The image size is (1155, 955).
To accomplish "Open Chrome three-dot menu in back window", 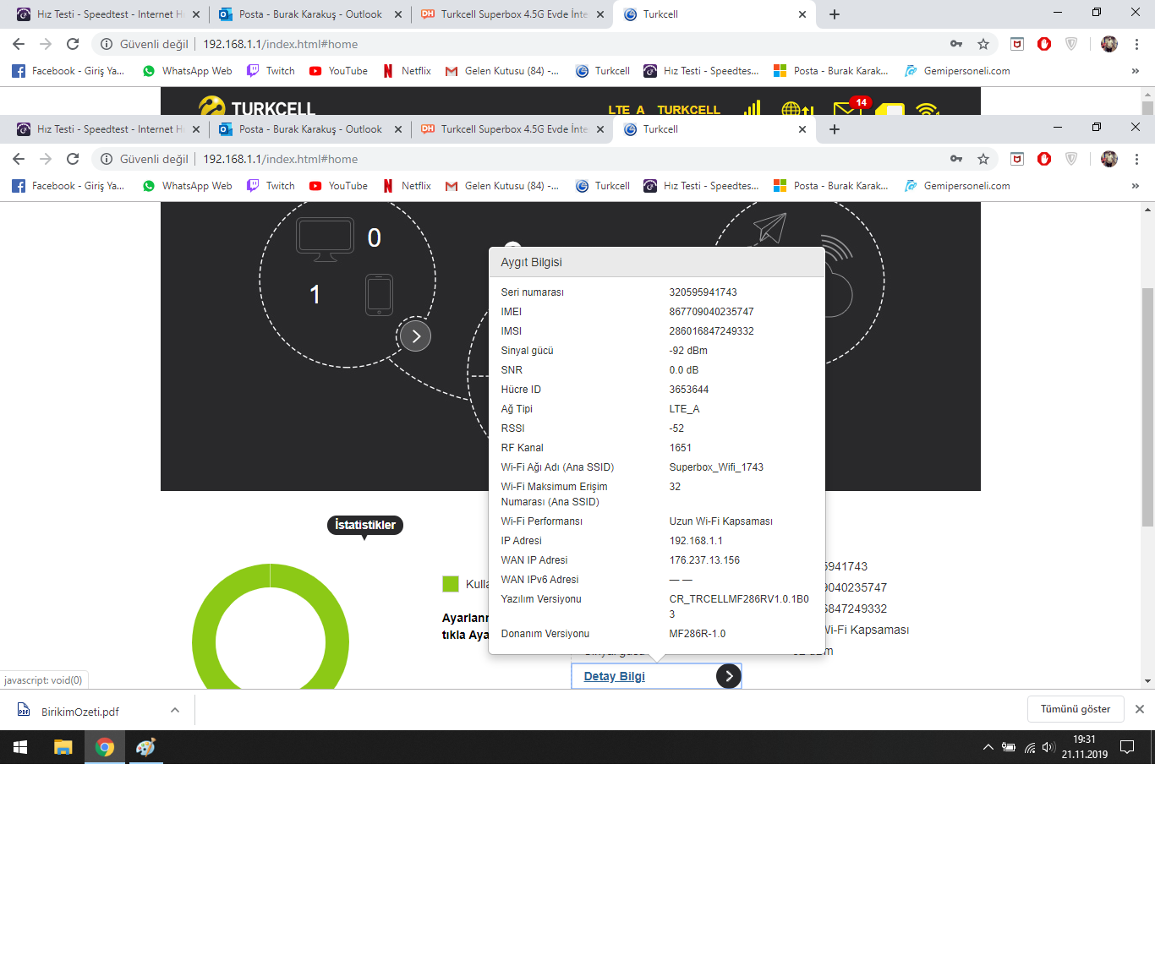I will 1136,44.
